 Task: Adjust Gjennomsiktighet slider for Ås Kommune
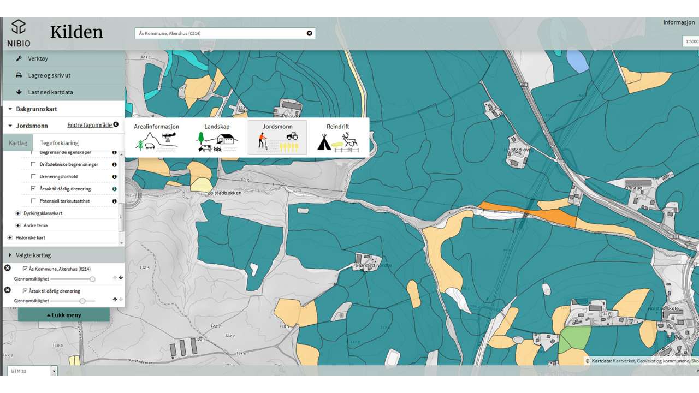pos(92,278)
